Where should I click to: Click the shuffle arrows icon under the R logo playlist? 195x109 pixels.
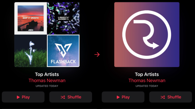pos(163,97)
